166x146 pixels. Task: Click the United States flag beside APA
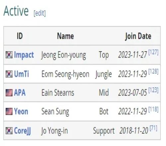9,93
